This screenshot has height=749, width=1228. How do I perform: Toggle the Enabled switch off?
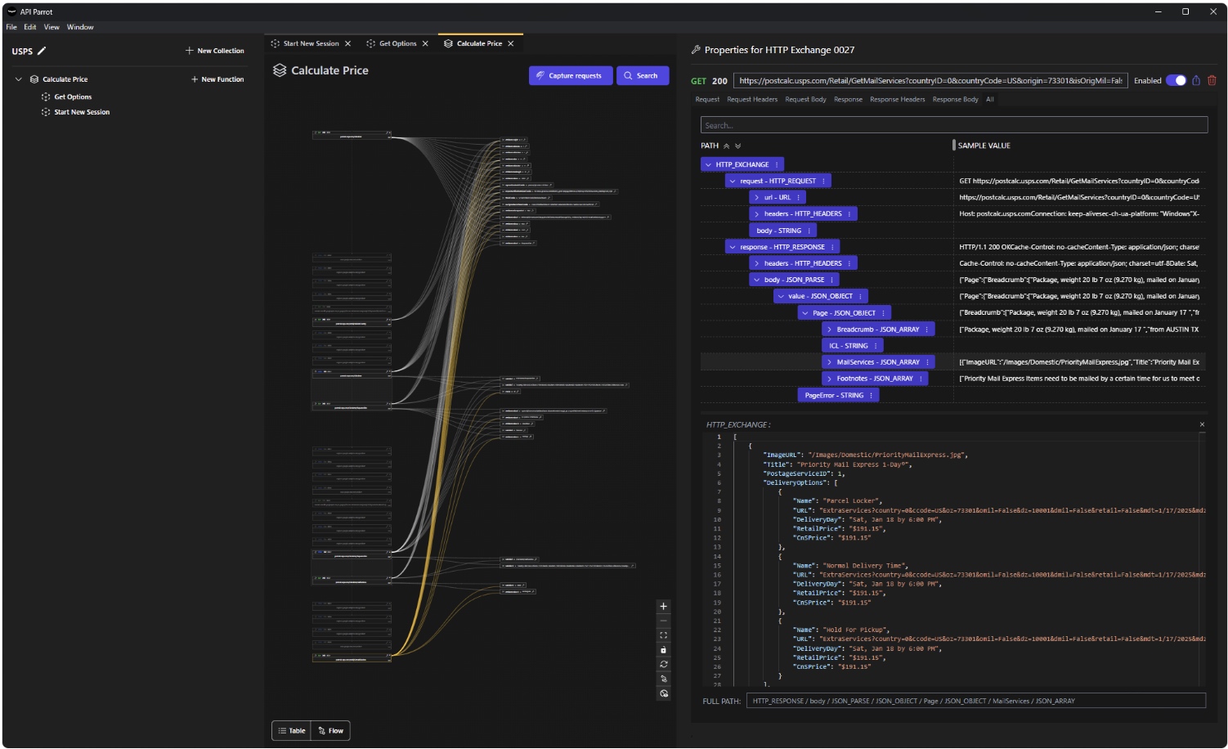click(x=1176, y=80)
